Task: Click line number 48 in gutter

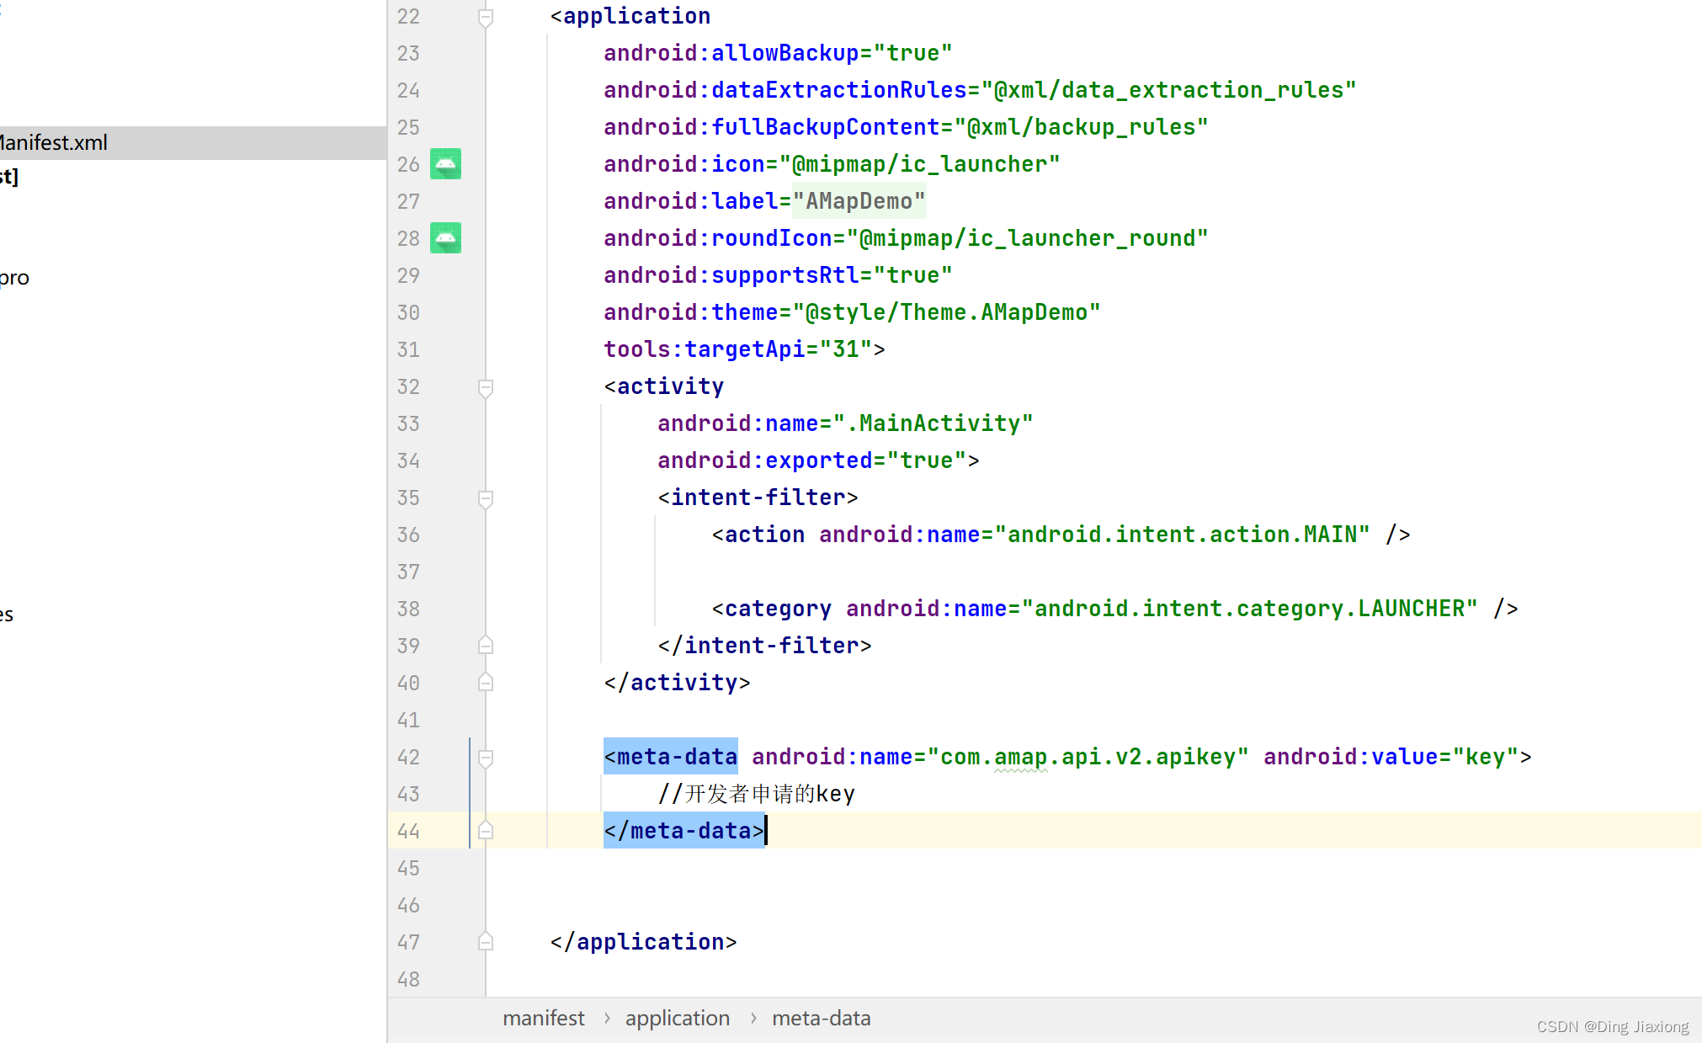Action: coord(408,980)
